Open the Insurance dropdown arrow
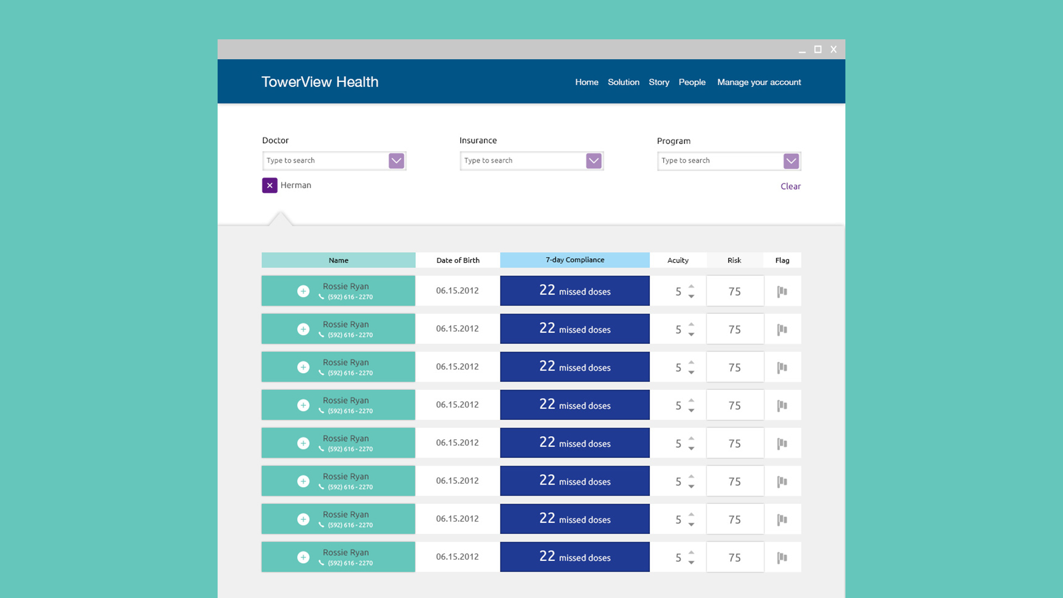 point(594,161)
